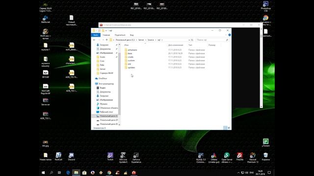Go back with Explorer's back arrow
Viewport: 314px width, 176px height.
click(x=94, y=40)
